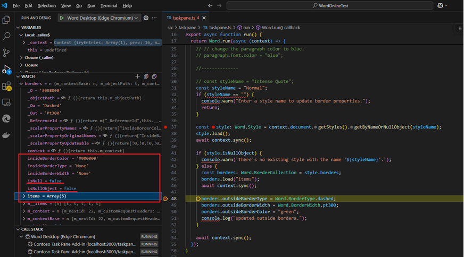Click the 'run' breadcrumb segment
This screenshot has height=257, width=464.
click(246, 27)
